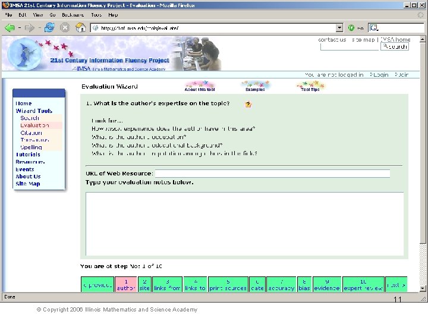The height and width of the screenshot is (321, 428).
Task: Open the About this tool icon
Action: pyautogui.click(x=200, y=86)
